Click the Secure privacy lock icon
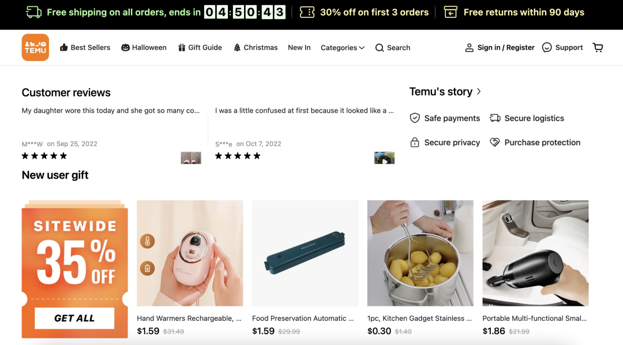Screen dimensions: 623x345 pos(415,142)
